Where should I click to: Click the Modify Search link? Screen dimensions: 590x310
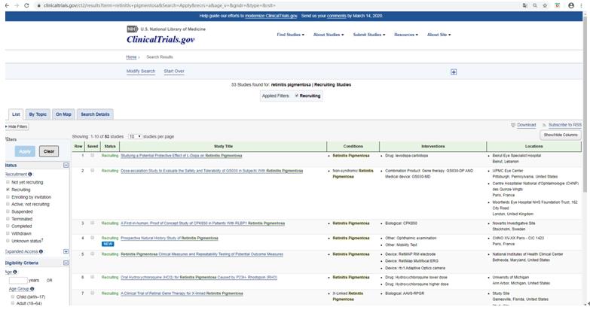(141, 71)
